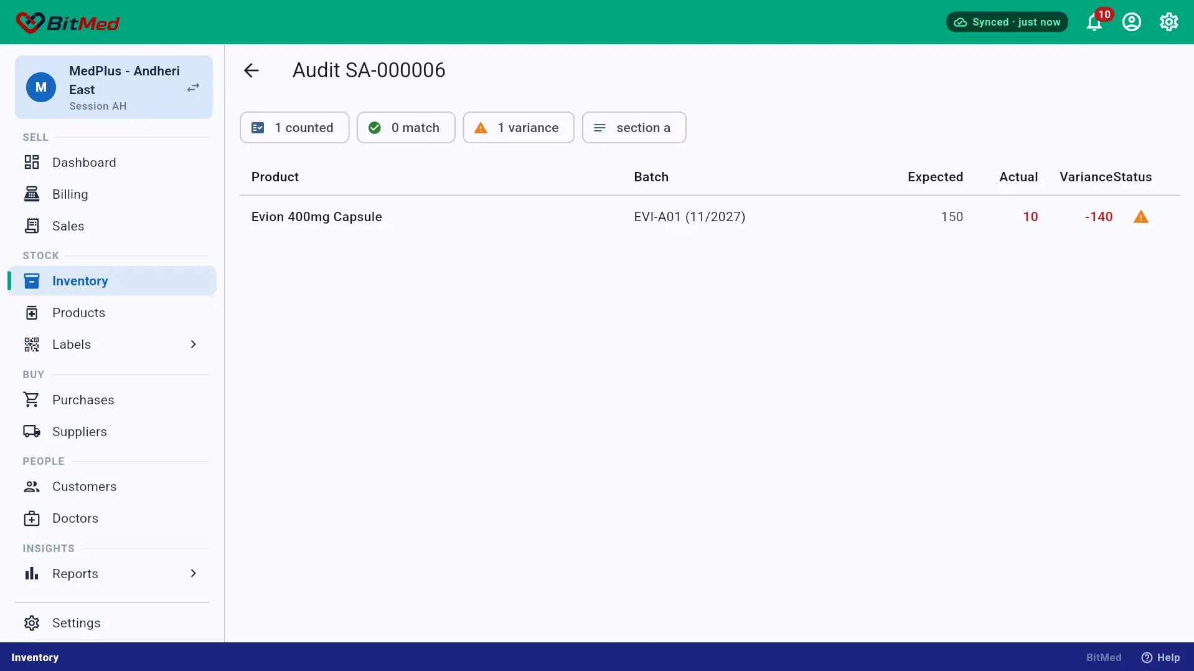This screenshot has height=671, width=1194.
Task: Open the Purchases menu item
Action: click(112, 400)
